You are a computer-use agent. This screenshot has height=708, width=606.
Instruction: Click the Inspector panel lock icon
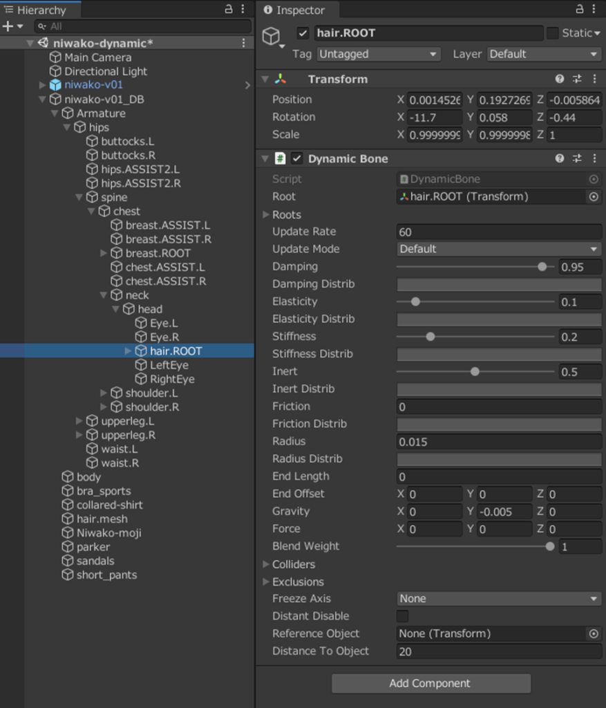click(x=580, y=10)
